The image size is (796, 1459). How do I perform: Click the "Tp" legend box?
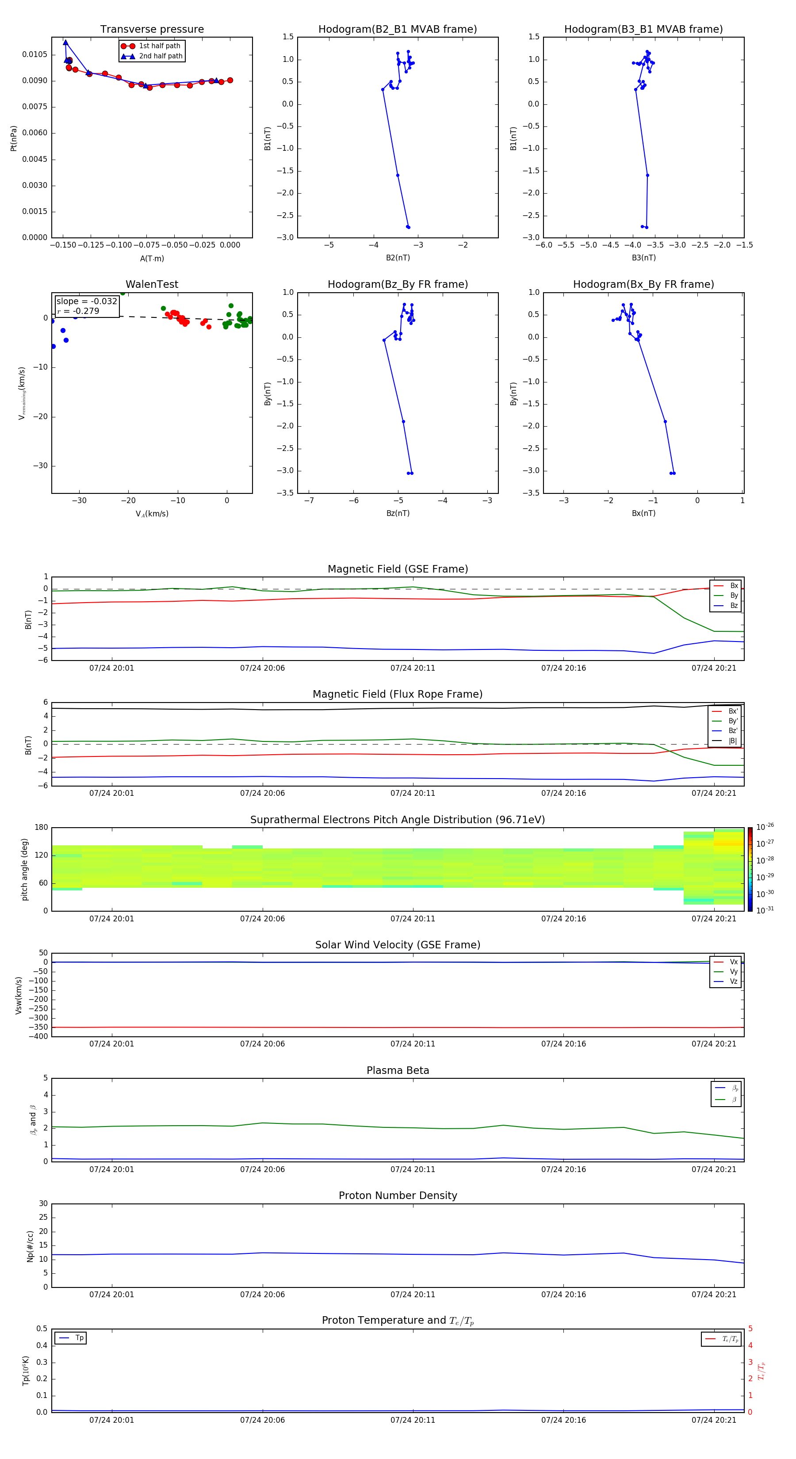71,1338
